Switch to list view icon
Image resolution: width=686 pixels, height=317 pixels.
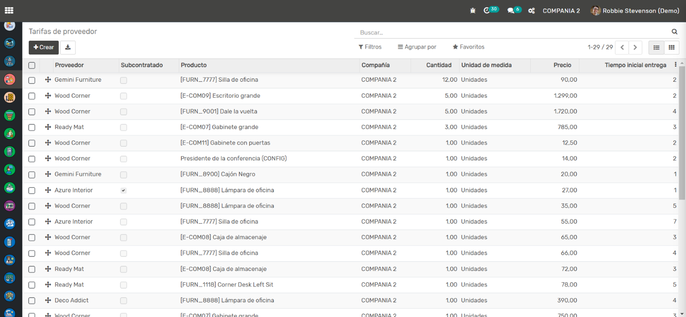tap(656, 47)
